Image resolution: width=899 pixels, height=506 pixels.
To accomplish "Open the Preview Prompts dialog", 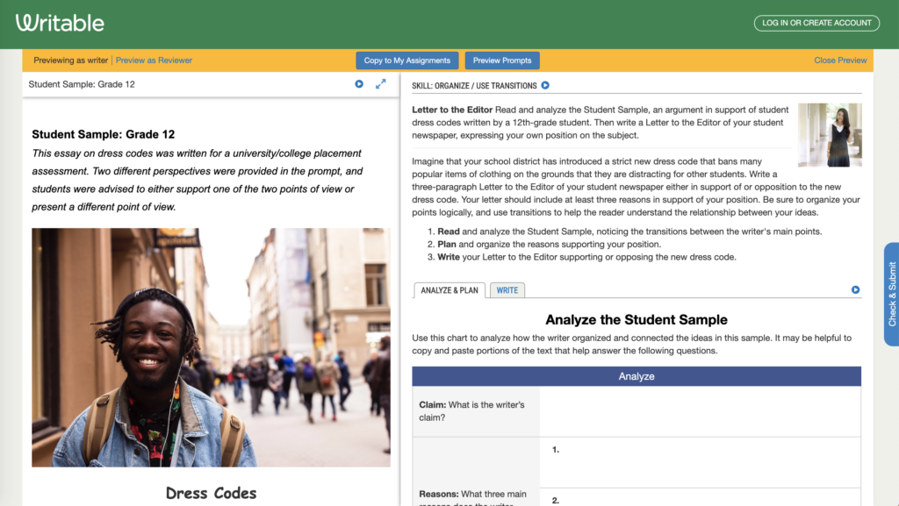I will pyautogui.click(x=501, y=61).
